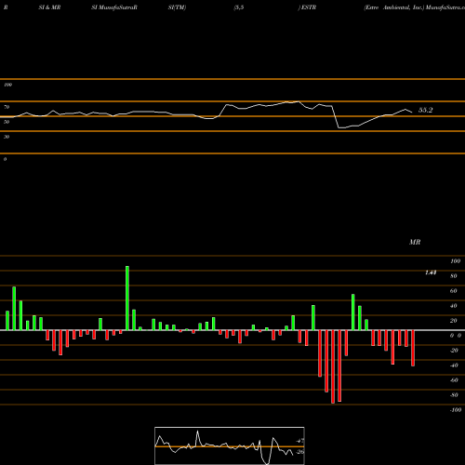Click the MR axis label -60

coord(454,380)
